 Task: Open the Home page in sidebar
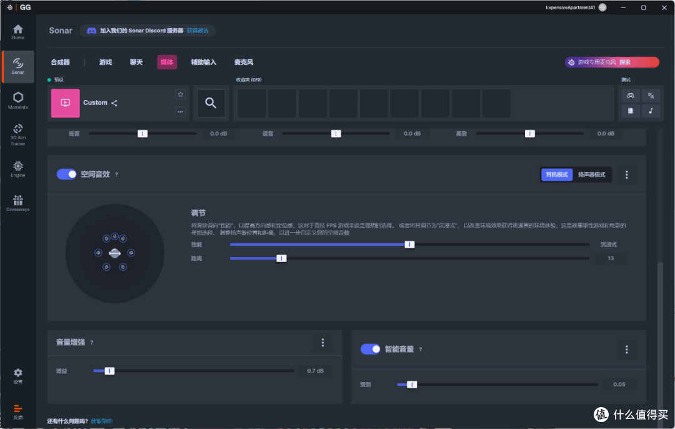17,32
